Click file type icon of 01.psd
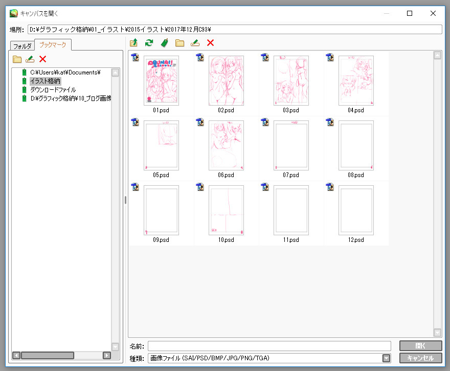Screen dimensions: 450x371 point(135,57)
